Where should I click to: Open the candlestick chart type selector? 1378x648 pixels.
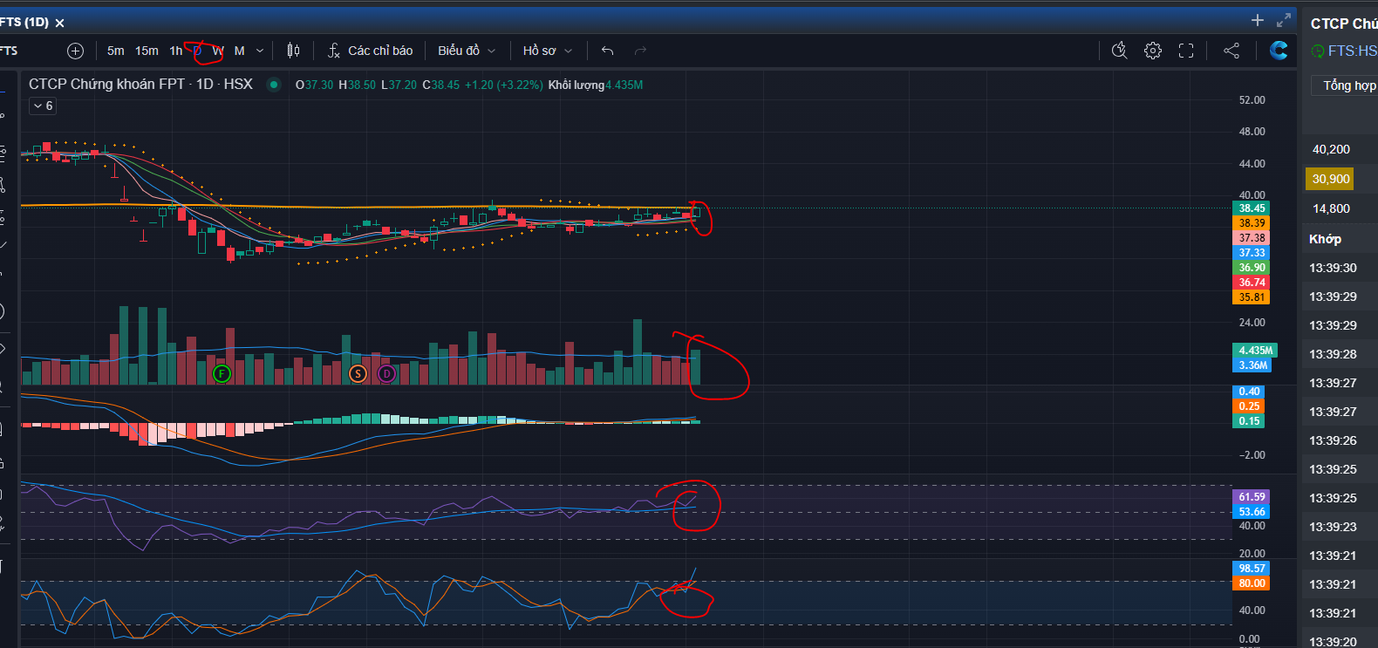tap(293, 51)
